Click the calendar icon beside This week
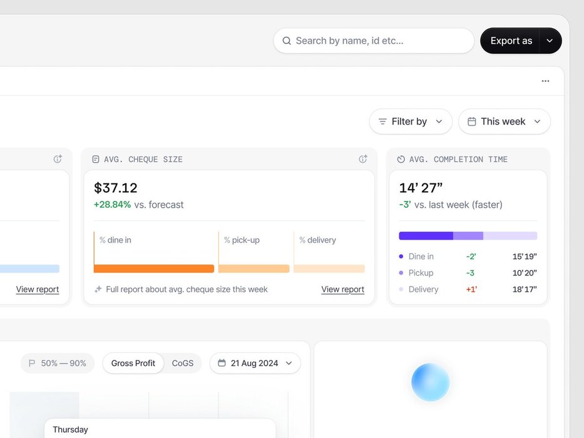 pyautogui.click(x=471, y=121)
